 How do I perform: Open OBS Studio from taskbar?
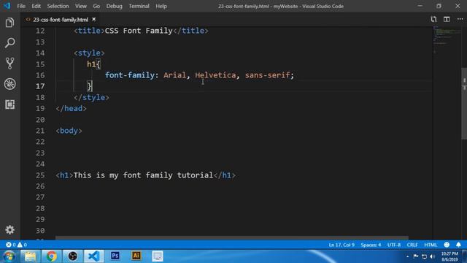[x=72, y=256]
